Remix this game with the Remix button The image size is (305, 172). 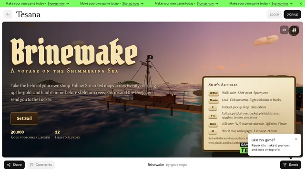(x=290, y=165)
